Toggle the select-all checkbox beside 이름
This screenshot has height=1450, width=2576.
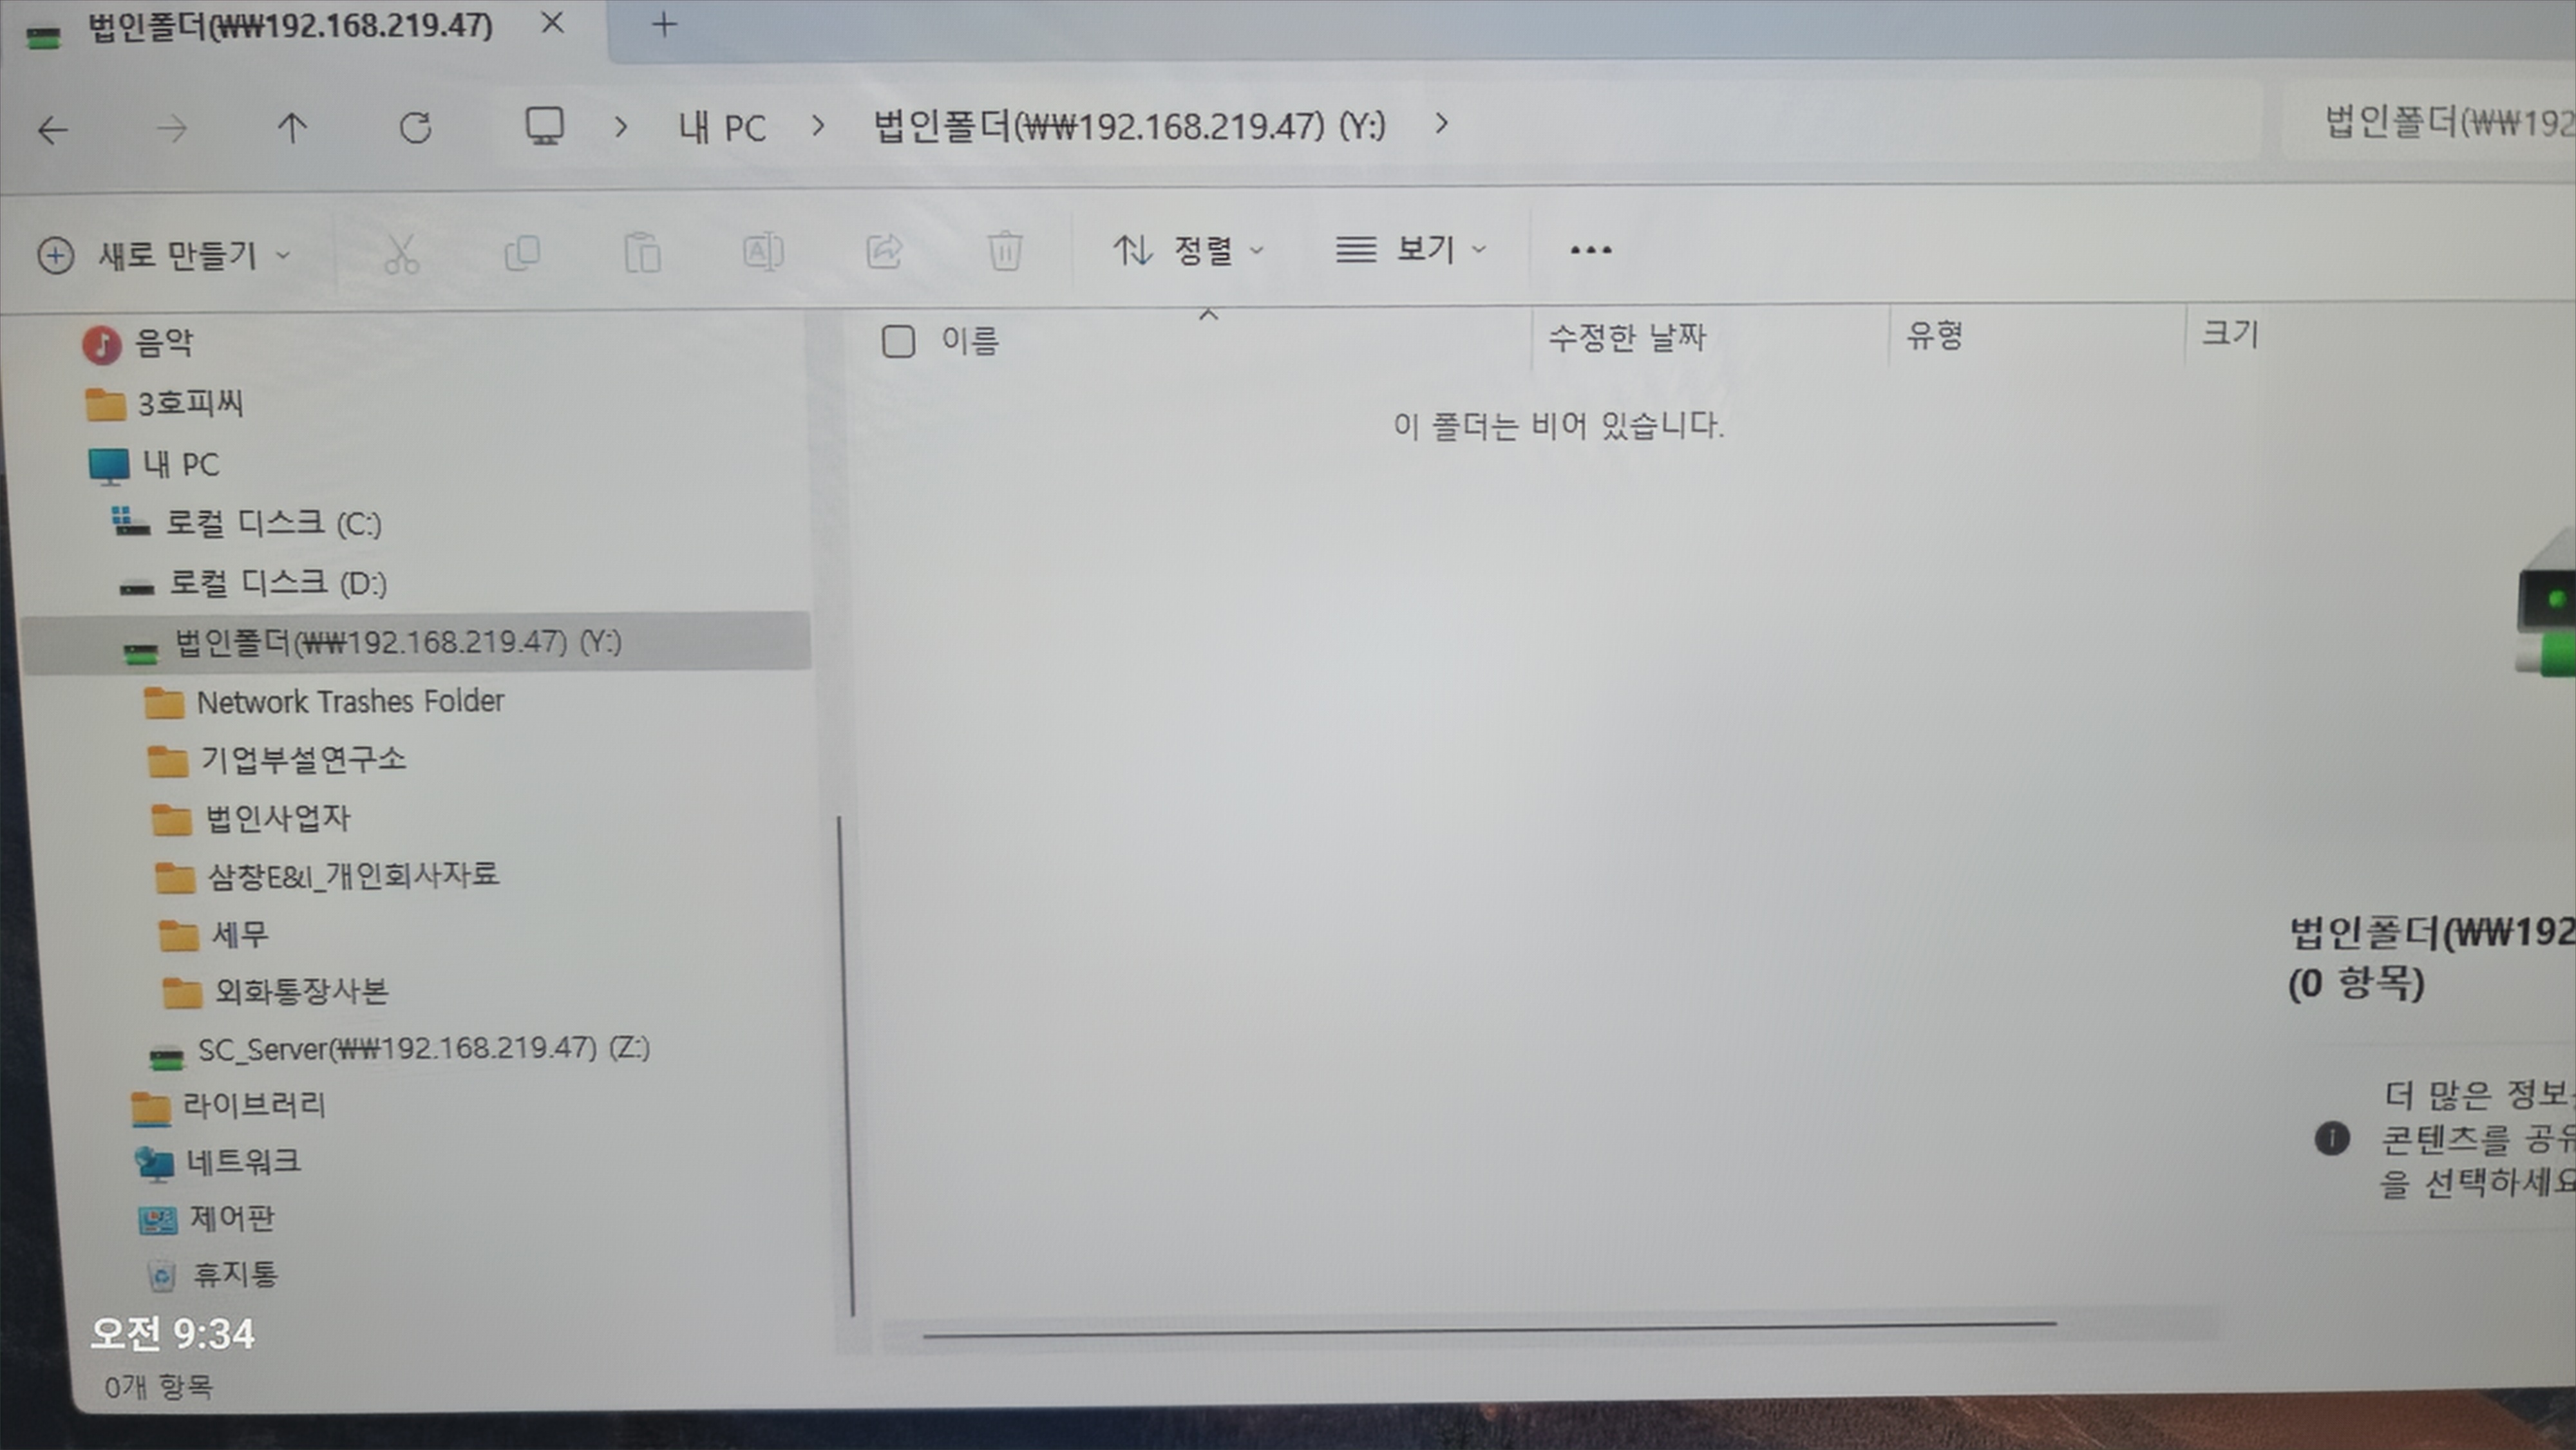pos(898,342)
